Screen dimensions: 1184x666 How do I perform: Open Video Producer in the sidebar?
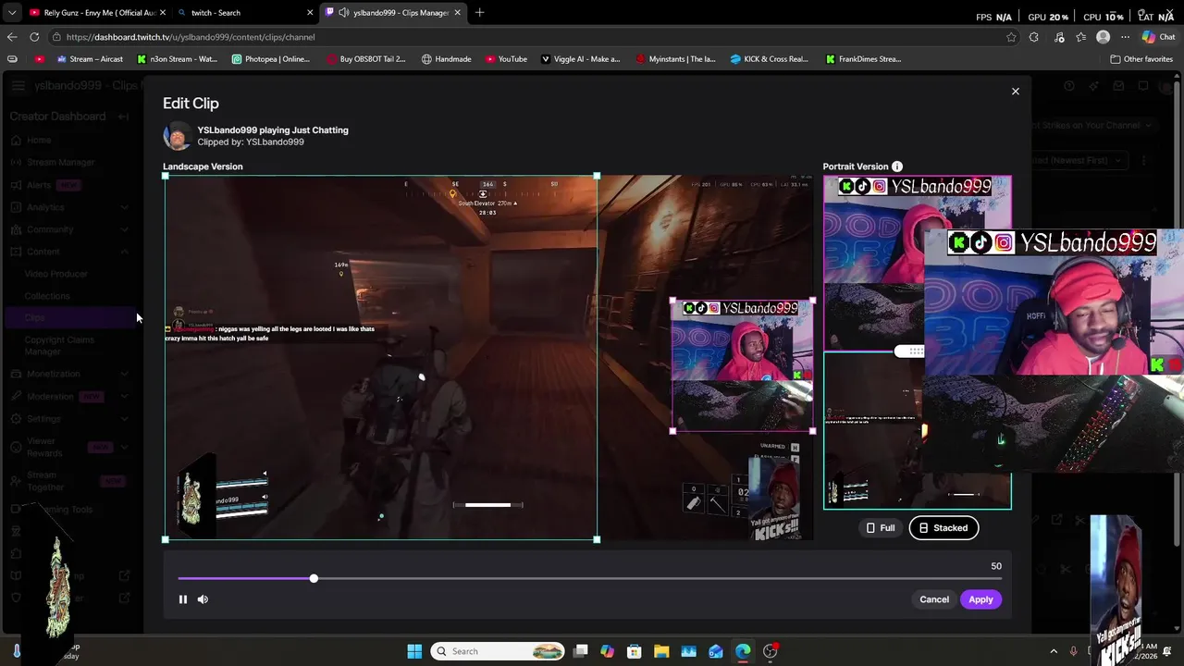pos(56,274)
